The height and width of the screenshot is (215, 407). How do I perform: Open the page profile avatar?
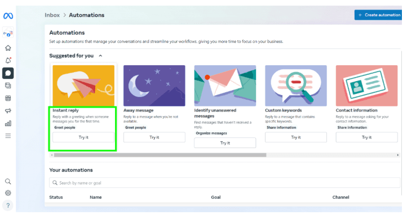(8, 33)
